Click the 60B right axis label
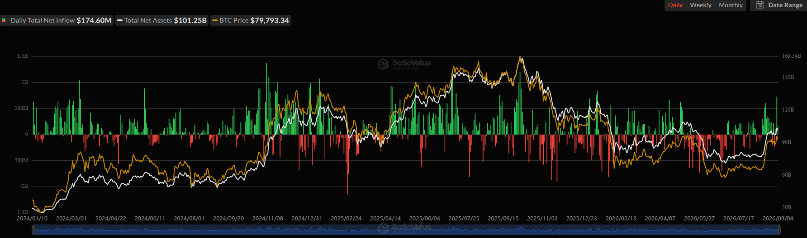807x238 pixels. tap(787, 175)
